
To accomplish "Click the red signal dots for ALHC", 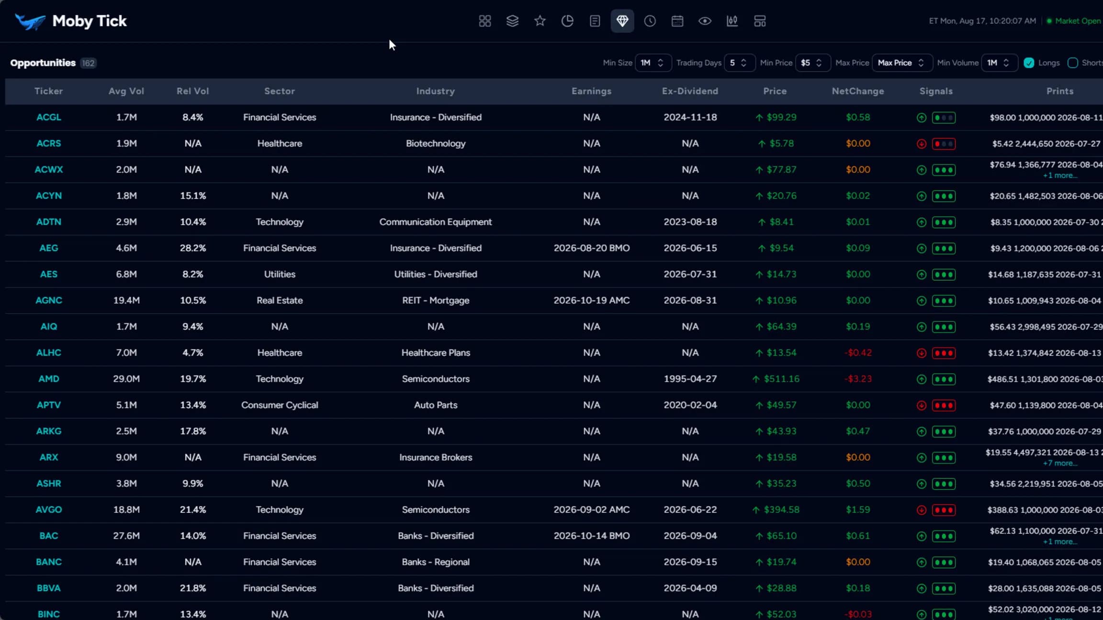I will coord(944,353).
